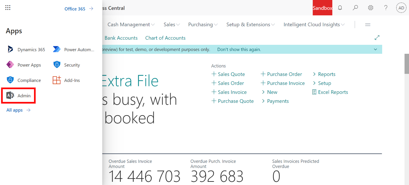
Task: Go to Chart of Accounts
Action: 166,38
